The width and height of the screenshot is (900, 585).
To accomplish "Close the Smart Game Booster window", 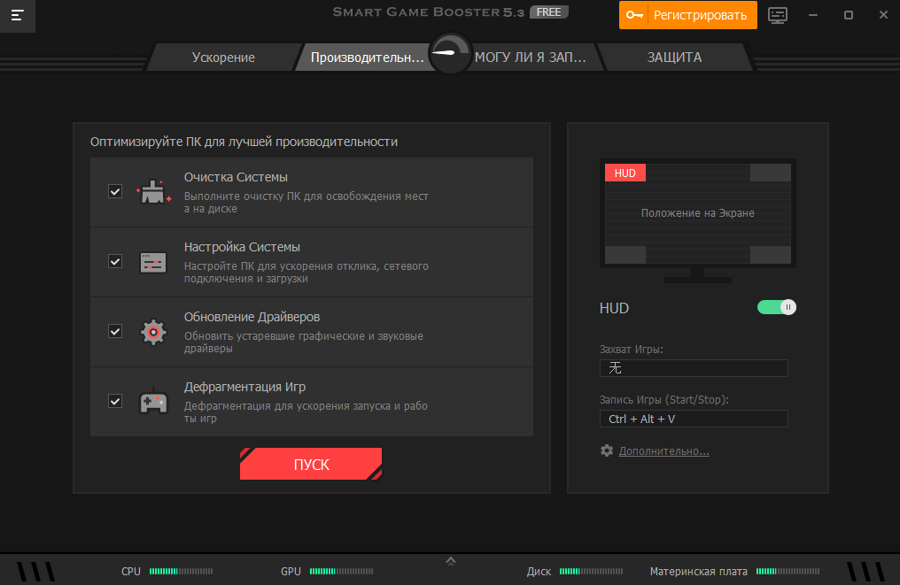I will click(x=883, y=15).
